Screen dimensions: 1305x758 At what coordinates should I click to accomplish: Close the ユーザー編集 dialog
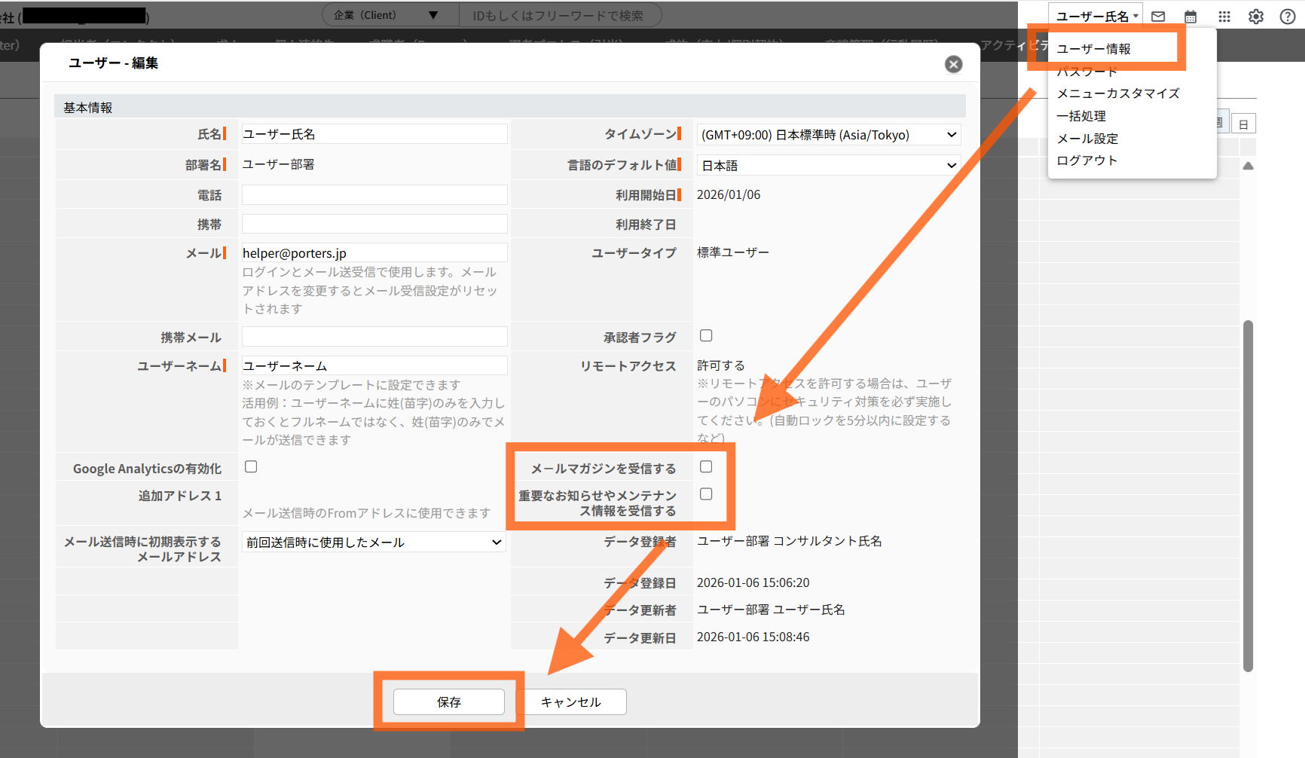point(953,64)
